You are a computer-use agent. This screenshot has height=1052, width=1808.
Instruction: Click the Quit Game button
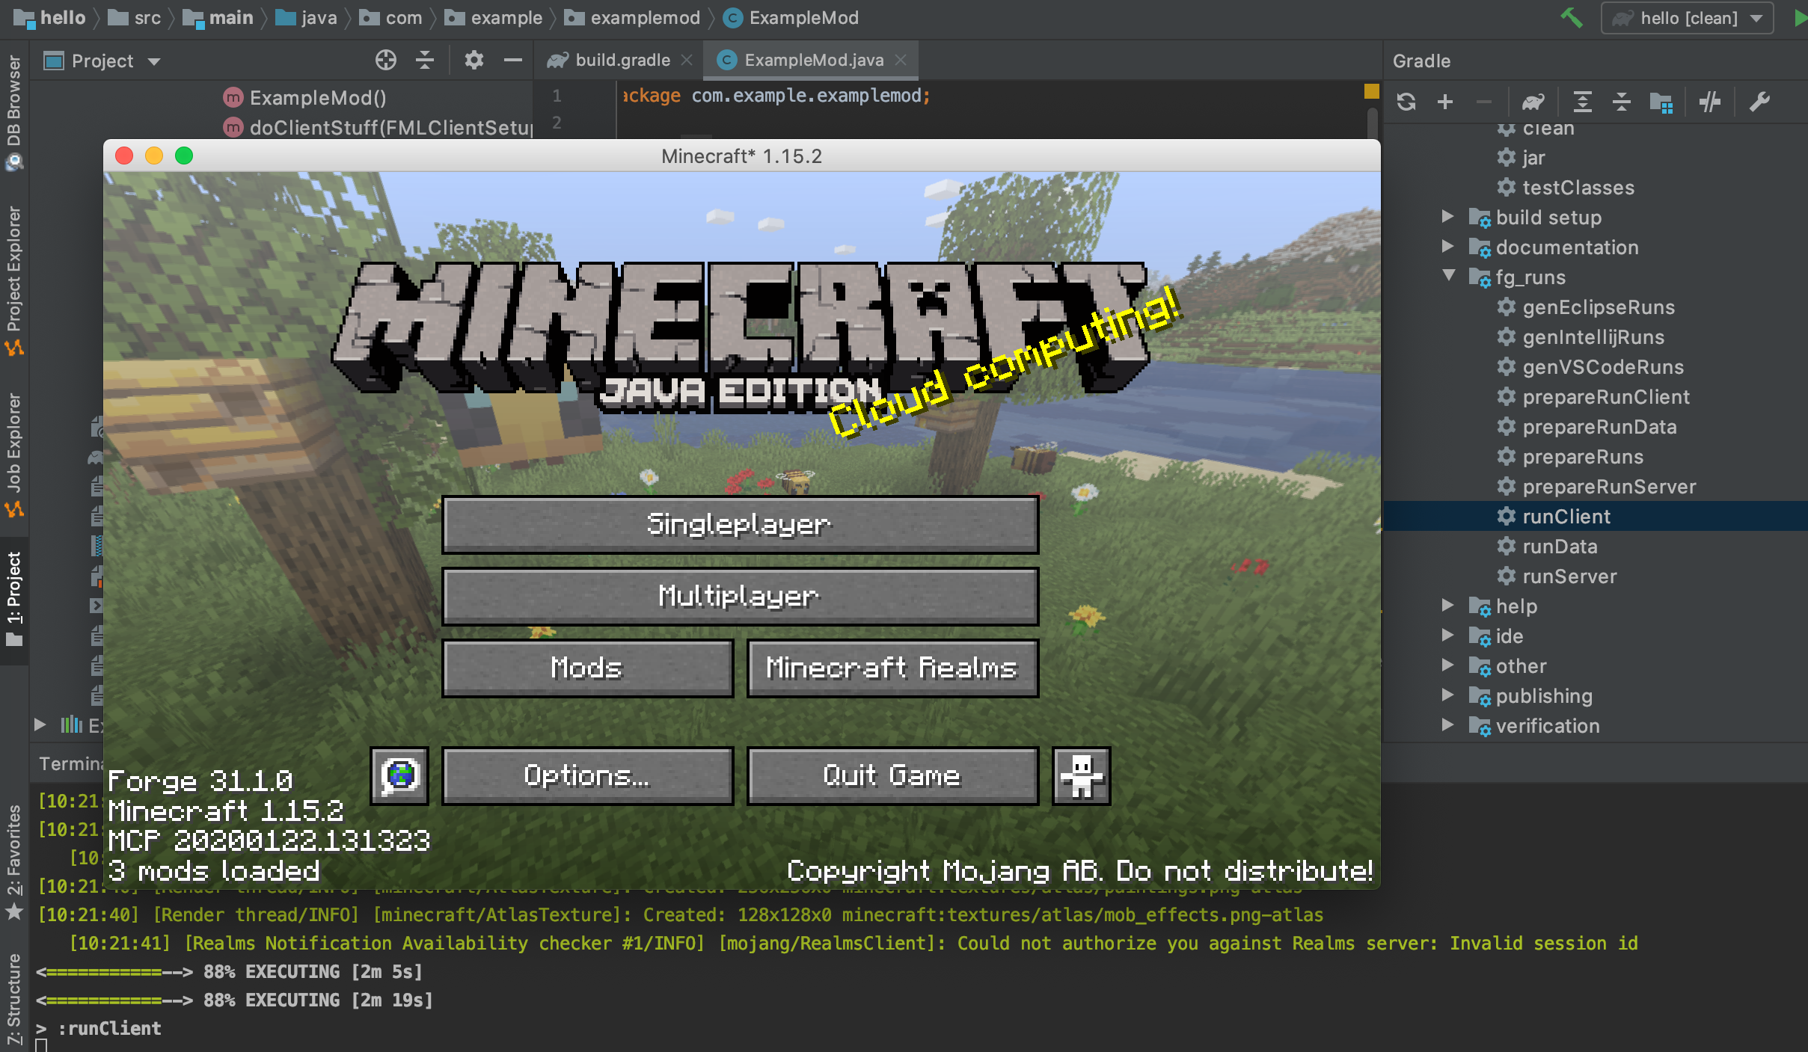point(892,775)
